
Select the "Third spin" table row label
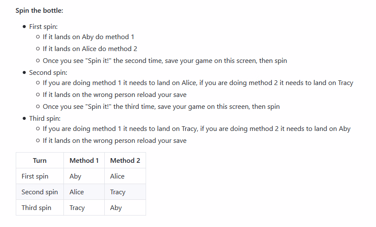click(x=37, y=207)
